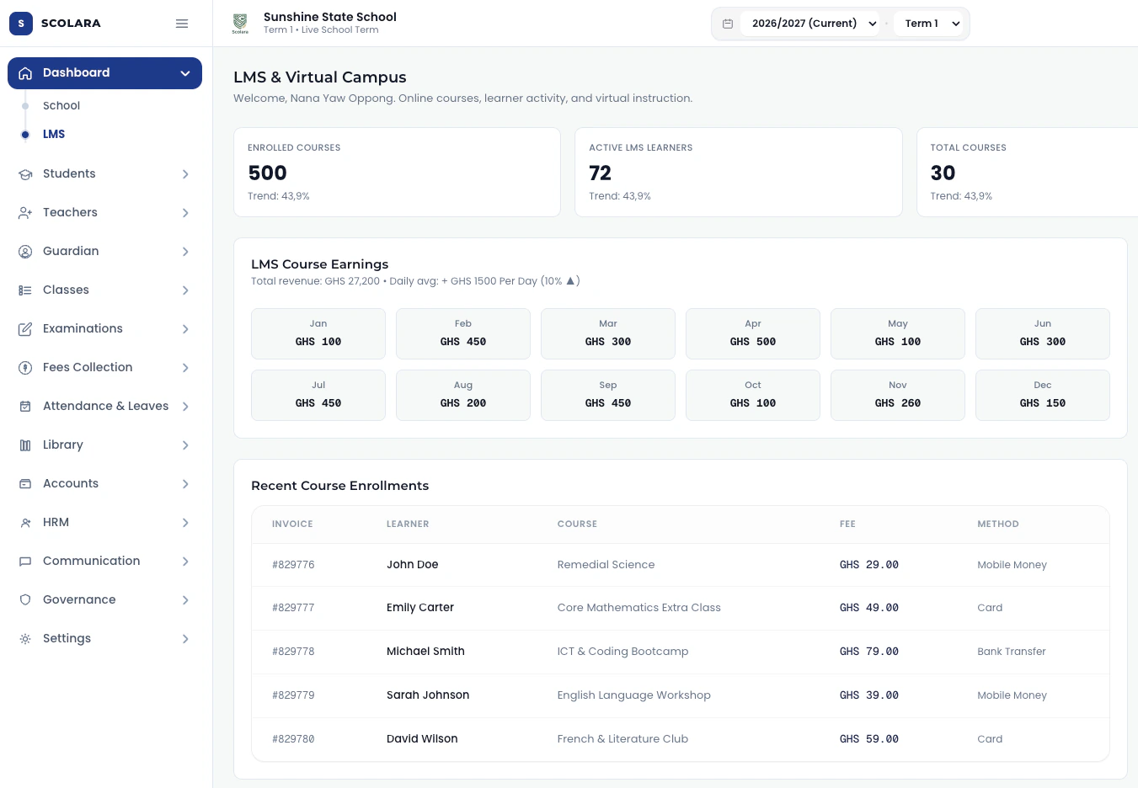Click invoice number #829777
This screenshot has height=788, width=1138.
click(293, 608)
